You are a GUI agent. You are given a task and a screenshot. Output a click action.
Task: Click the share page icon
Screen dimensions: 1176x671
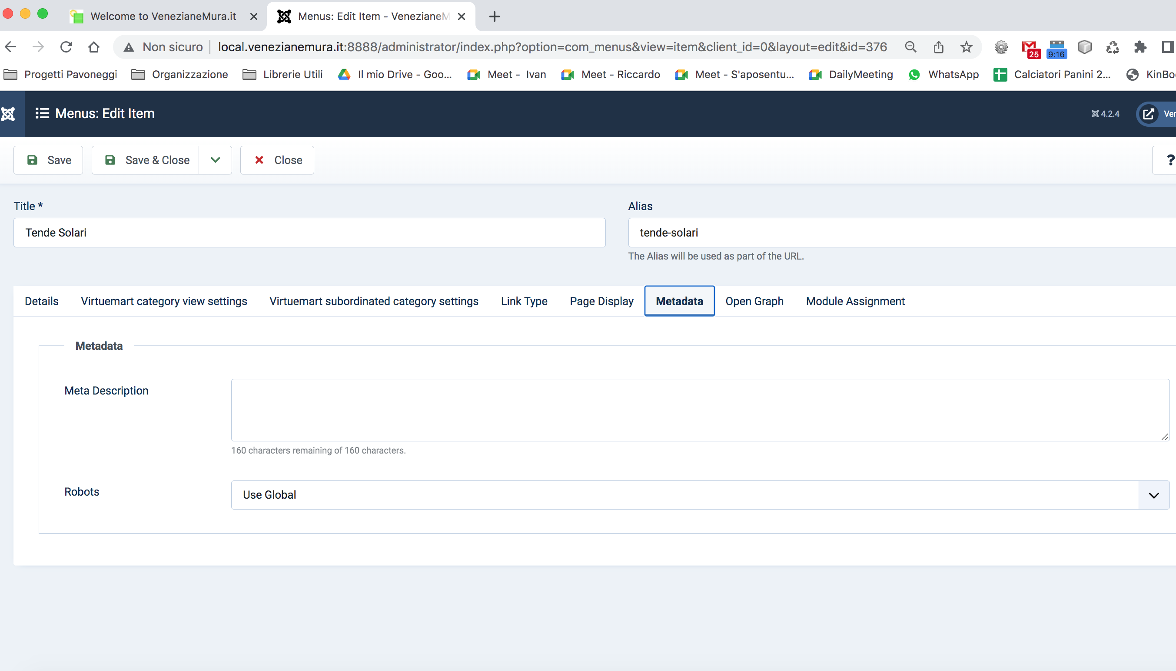pyautogui.click(x=938, y=47)
